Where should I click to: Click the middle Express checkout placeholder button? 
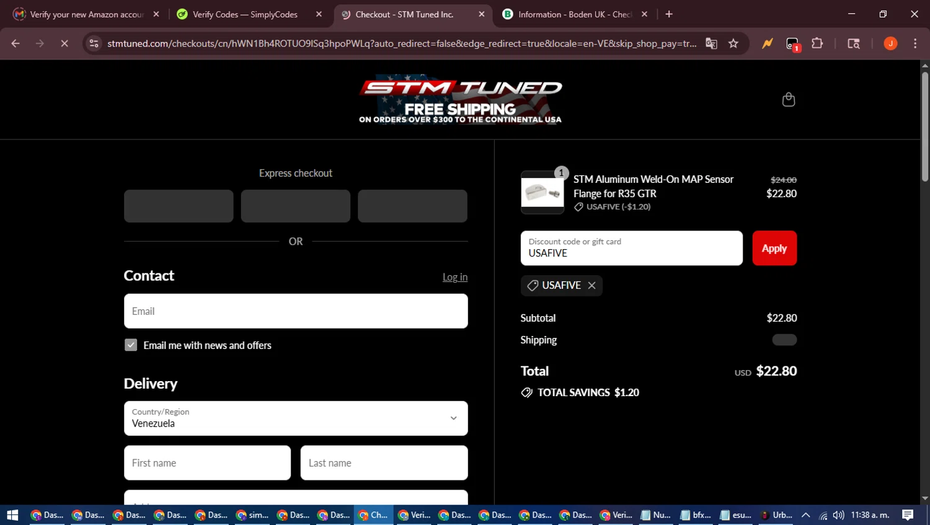295,206
